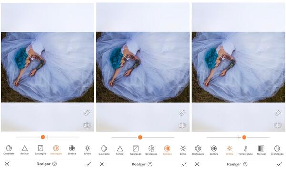Screen dimensions: 286x174
Task: Tap eraser icon in left screenshot
Action: (x=87, y=113)
